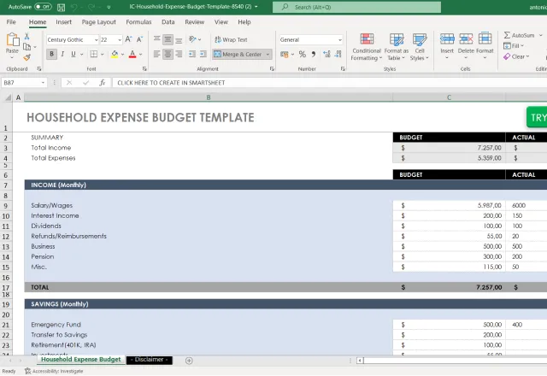Image resolution: width=547 pixels, height=376 pixels.
Task: Click the Align Left icon
Action: tap(157, 54)
